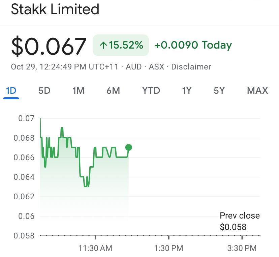
Task: Show the MAX price history tab
Action: click(x=257, y=91)
